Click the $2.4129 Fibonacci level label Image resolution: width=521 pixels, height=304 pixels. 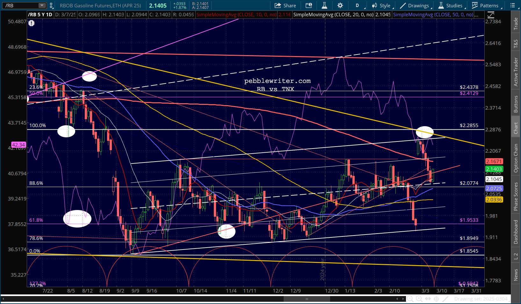(469, 93)
